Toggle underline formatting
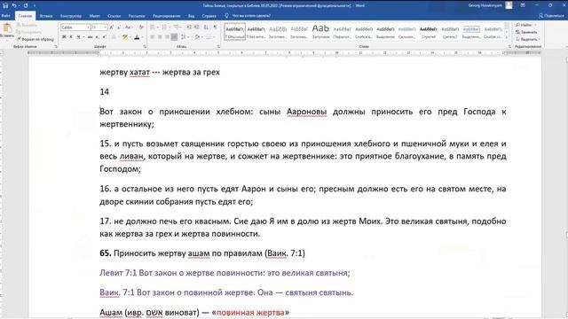This screenshot has width=568, height=319. 78,37
